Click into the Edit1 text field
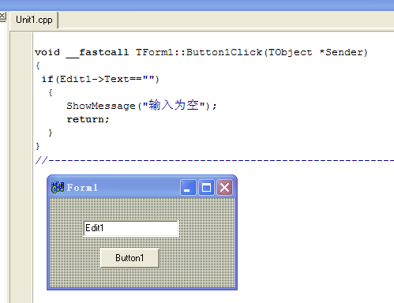The image size is (394, 303). (130, 228)
